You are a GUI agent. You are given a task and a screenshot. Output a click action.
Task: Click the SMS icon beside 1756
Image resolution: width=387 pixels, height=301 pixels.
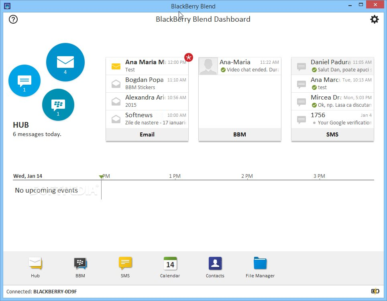301,120
